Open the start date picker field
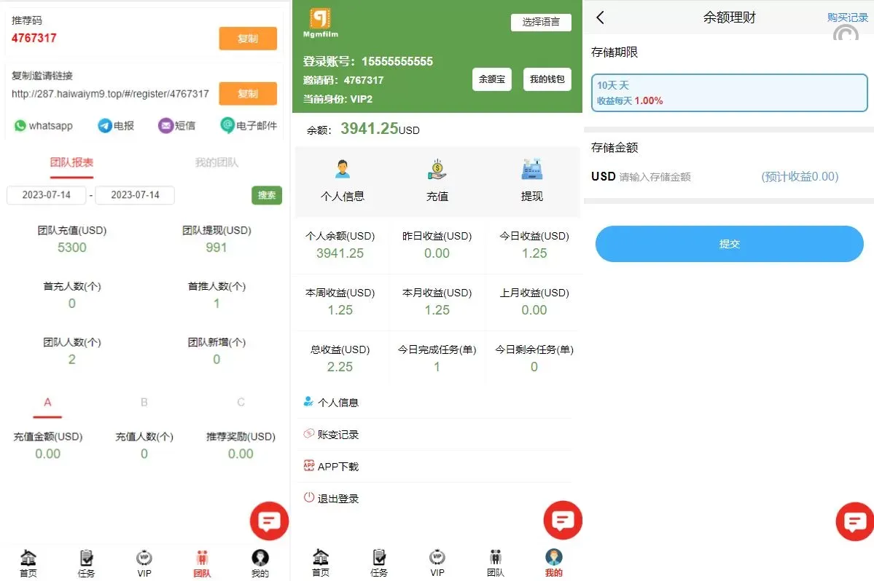This screenshot has width=874, height=581. pos(47,195)
